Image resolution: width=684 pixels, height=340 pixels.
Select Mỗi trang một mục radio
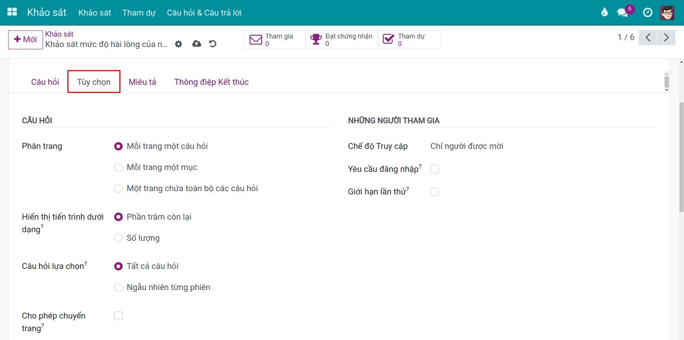click(x=118, y=167)
